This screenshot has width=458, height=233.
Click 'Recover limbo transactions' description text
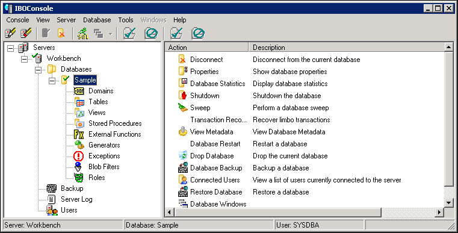click(291, 120)
